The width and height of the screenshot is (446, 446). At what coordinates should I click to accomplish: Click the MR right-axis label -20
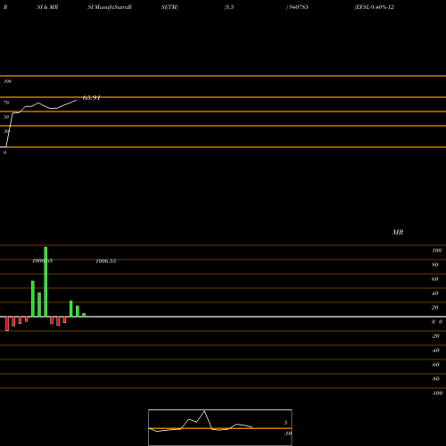435,336
